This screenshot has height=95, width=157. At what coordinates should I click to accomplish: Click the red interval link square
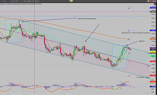pyautogui.click(x=150, y=1)
